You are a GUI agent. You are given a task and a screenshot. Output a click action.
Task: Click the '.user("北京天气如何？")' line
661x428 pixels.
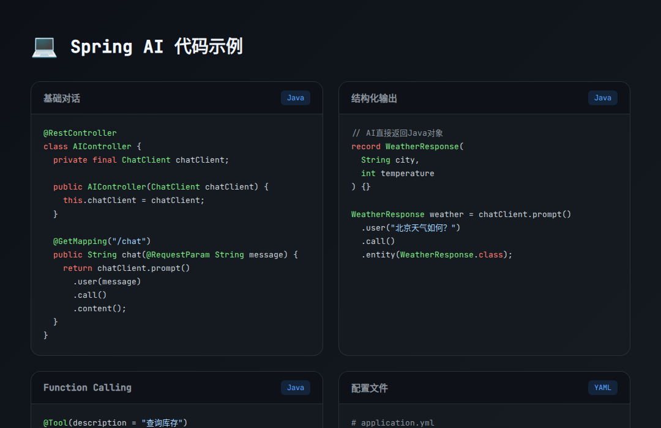[411, 228]
